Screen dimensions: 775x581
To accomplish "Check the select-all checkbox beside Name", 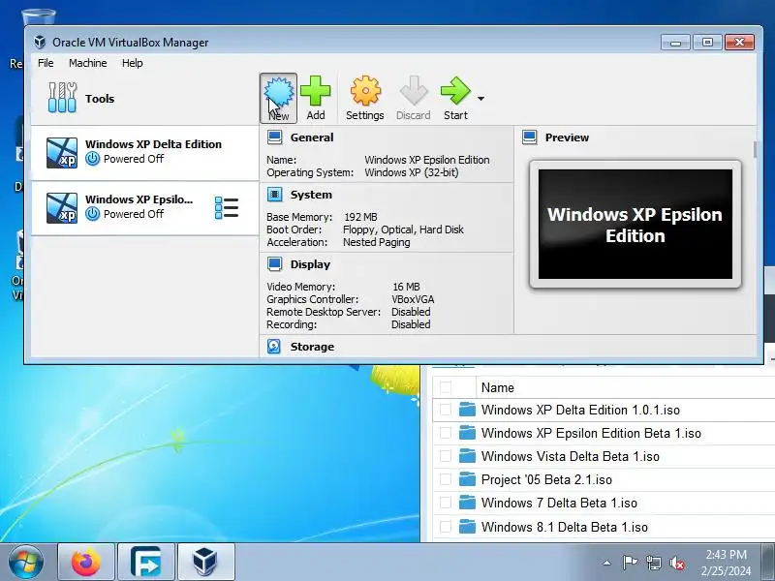I will [x=446, y=387].
